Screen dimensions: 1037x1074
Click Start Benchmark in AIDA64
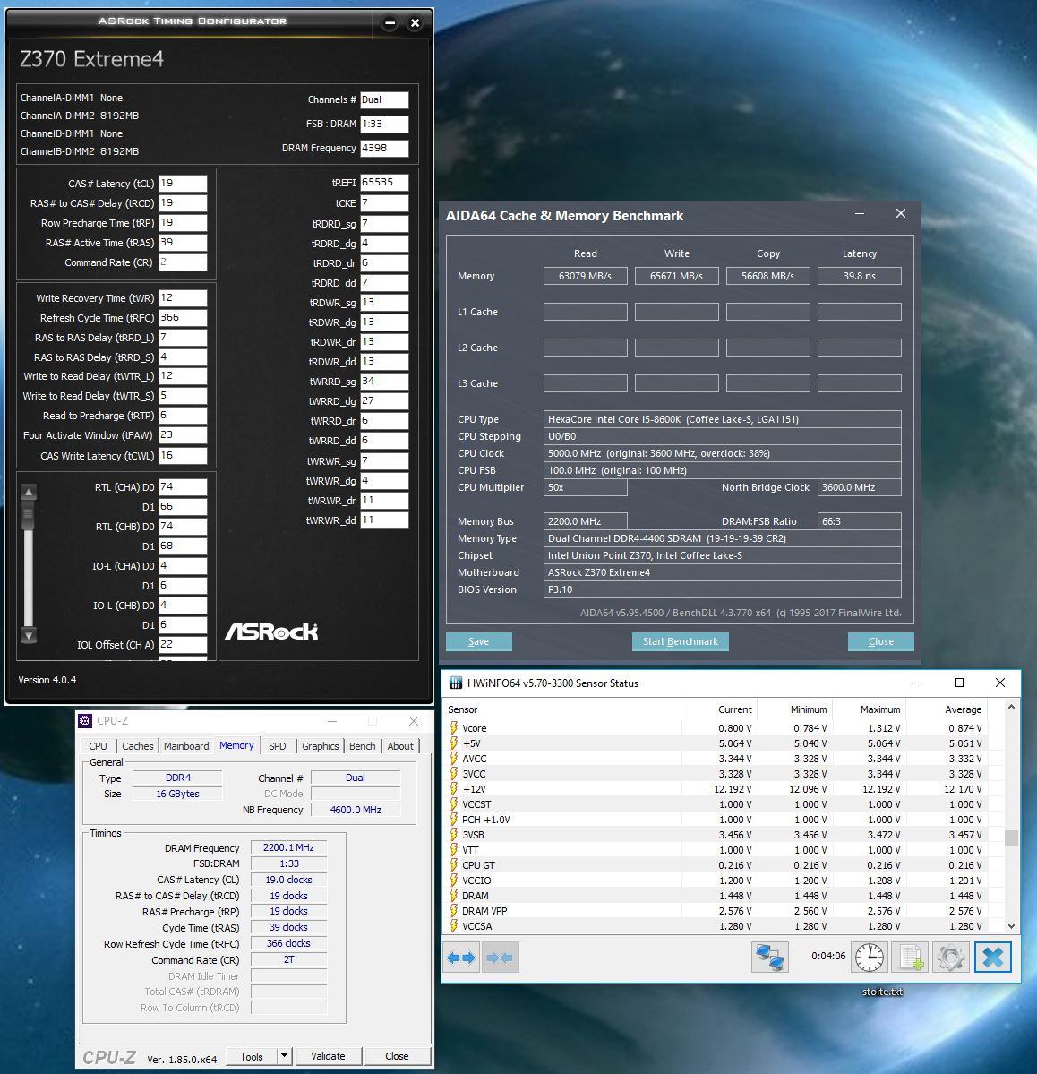(681, 641)
